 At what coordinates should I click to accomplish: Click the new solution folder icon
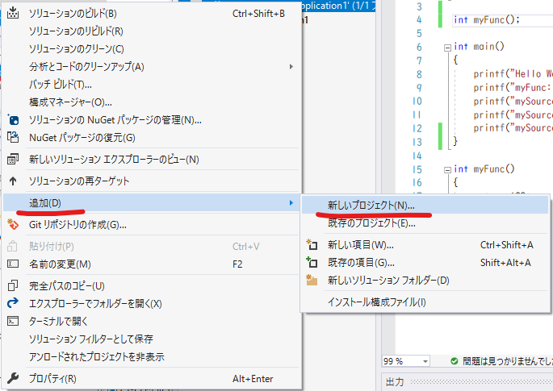coord(312,281)
